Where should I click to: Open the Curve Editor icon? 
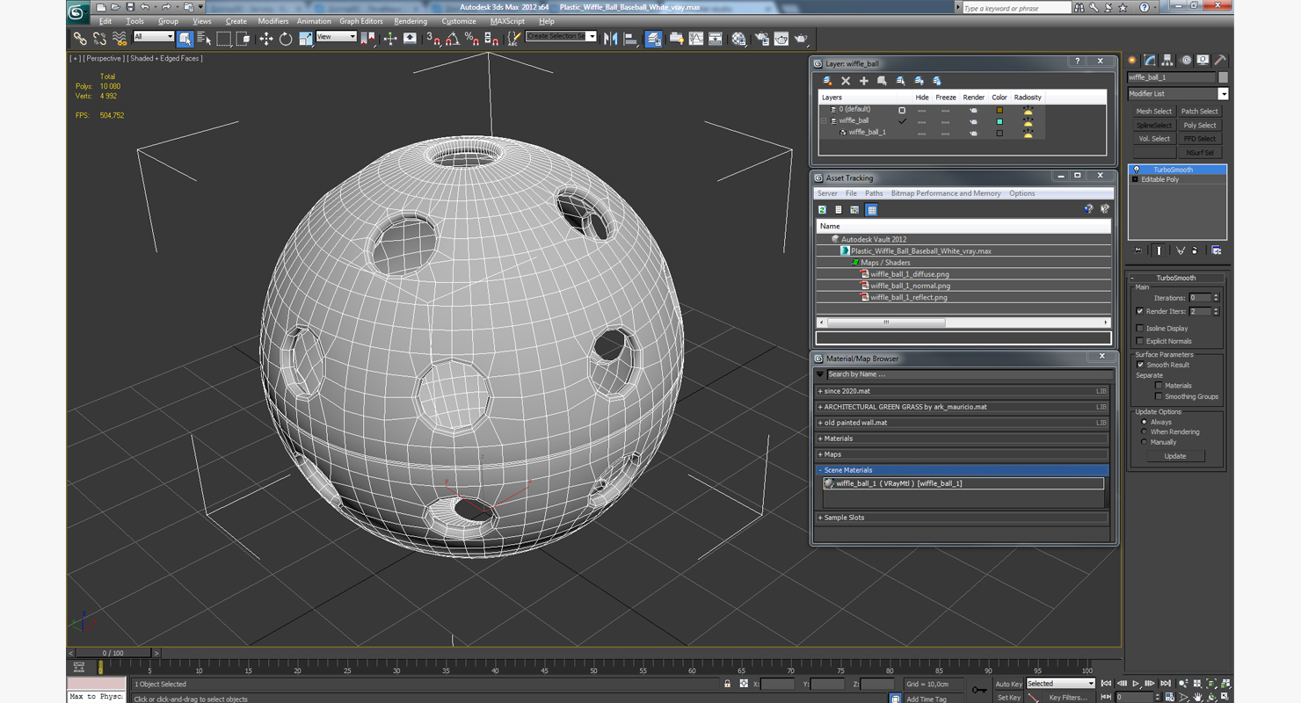coord(696,39)
